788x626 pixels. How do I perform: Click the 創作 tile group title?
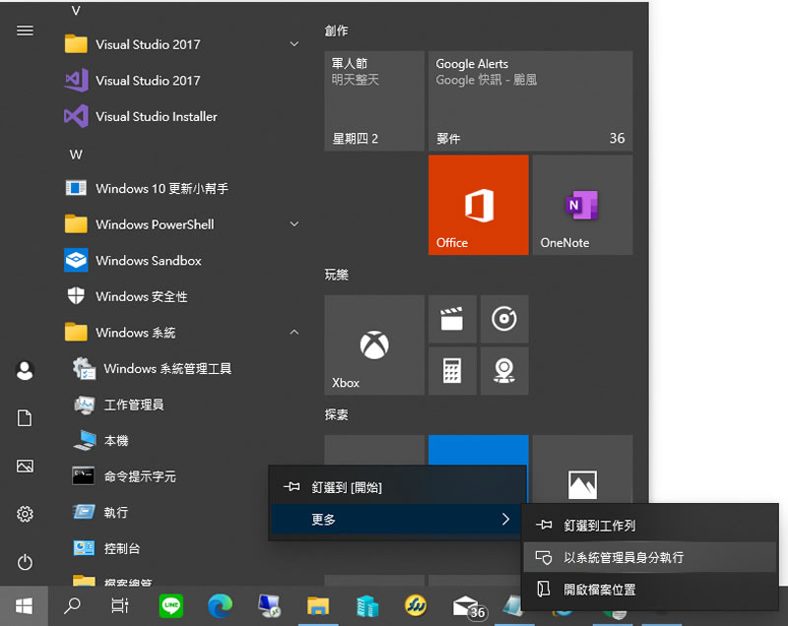point(336,31)
